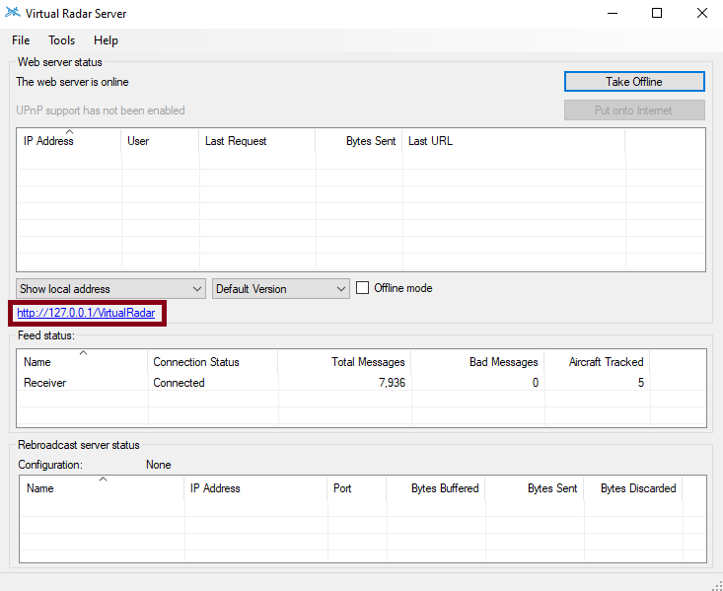
Task: Click the bad messages value 0
Action: 535,383
